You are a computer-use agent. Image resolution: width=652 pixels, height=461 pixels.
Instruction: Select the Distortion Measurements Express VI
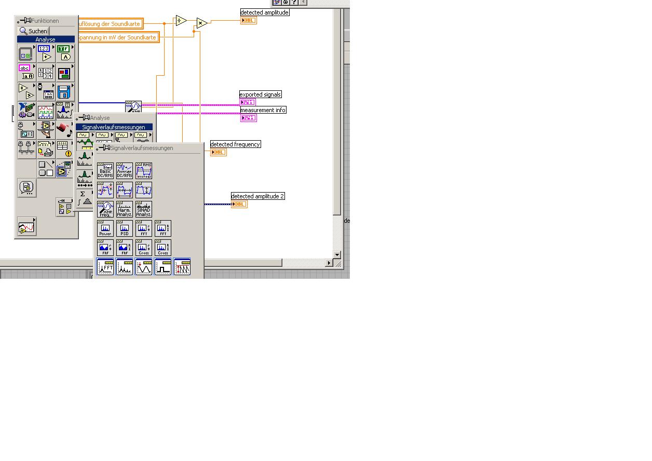pyautogui.click(x=125, y=267)
